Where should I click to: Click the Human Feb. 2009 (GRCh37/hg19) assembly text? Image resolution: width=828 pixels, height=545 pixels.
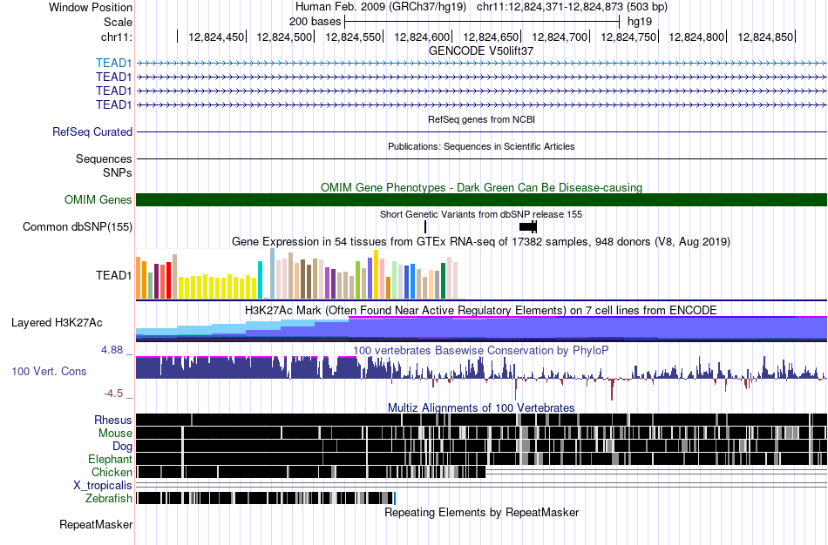[380, 7]
